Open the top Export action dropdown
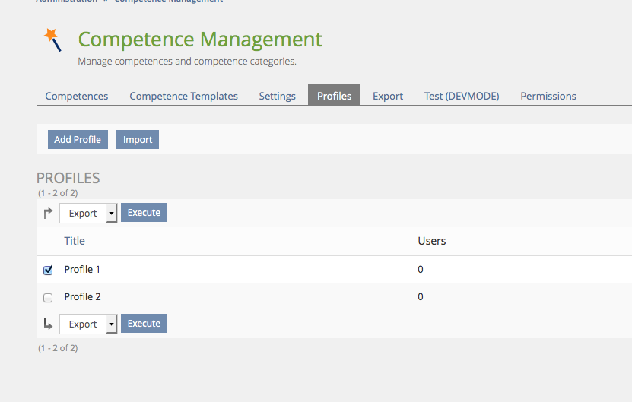This screenshot has width=632, height=402. [x=88, y=214]
